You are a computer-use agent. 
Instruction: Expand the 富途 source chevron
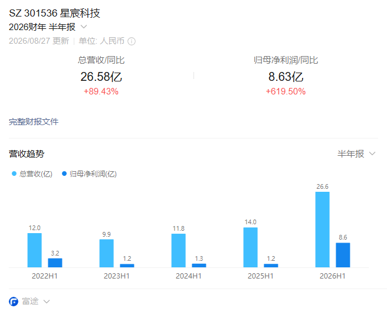click(x=47, y=302)
